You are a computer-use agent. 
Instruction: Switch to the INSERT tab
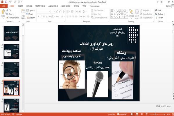(20, 6)
